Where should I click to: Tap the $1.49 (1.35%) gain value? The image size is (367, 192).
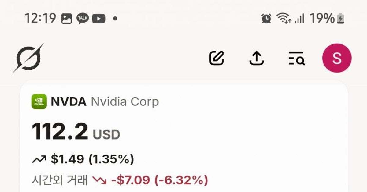coord(92,159)
